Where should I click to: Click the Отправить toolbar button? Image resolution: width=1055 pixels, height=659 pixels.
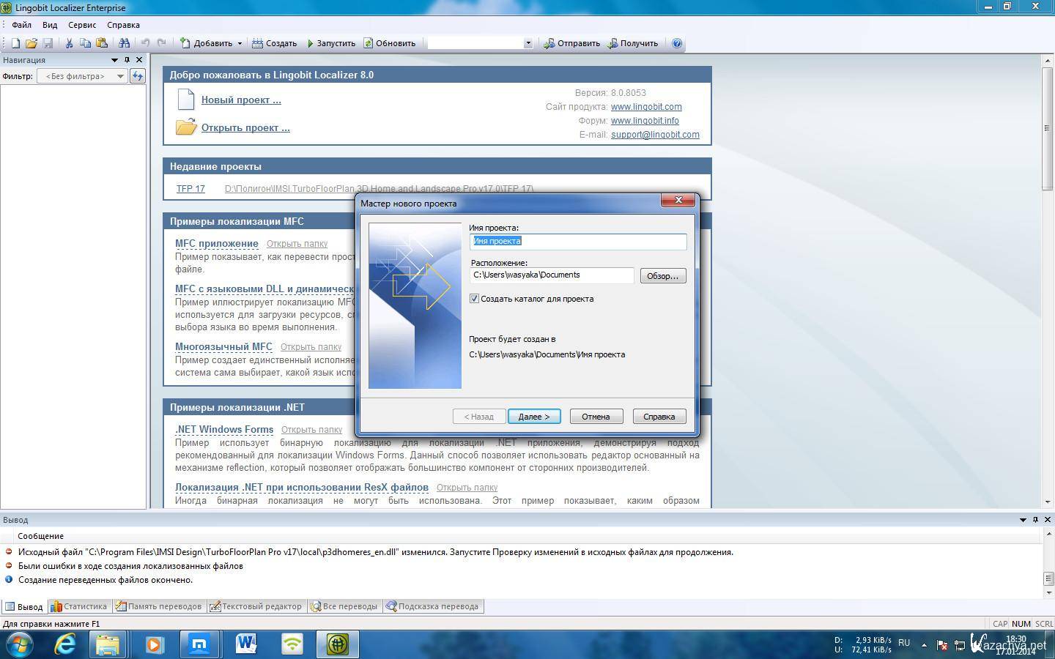[x=571, y=43]
